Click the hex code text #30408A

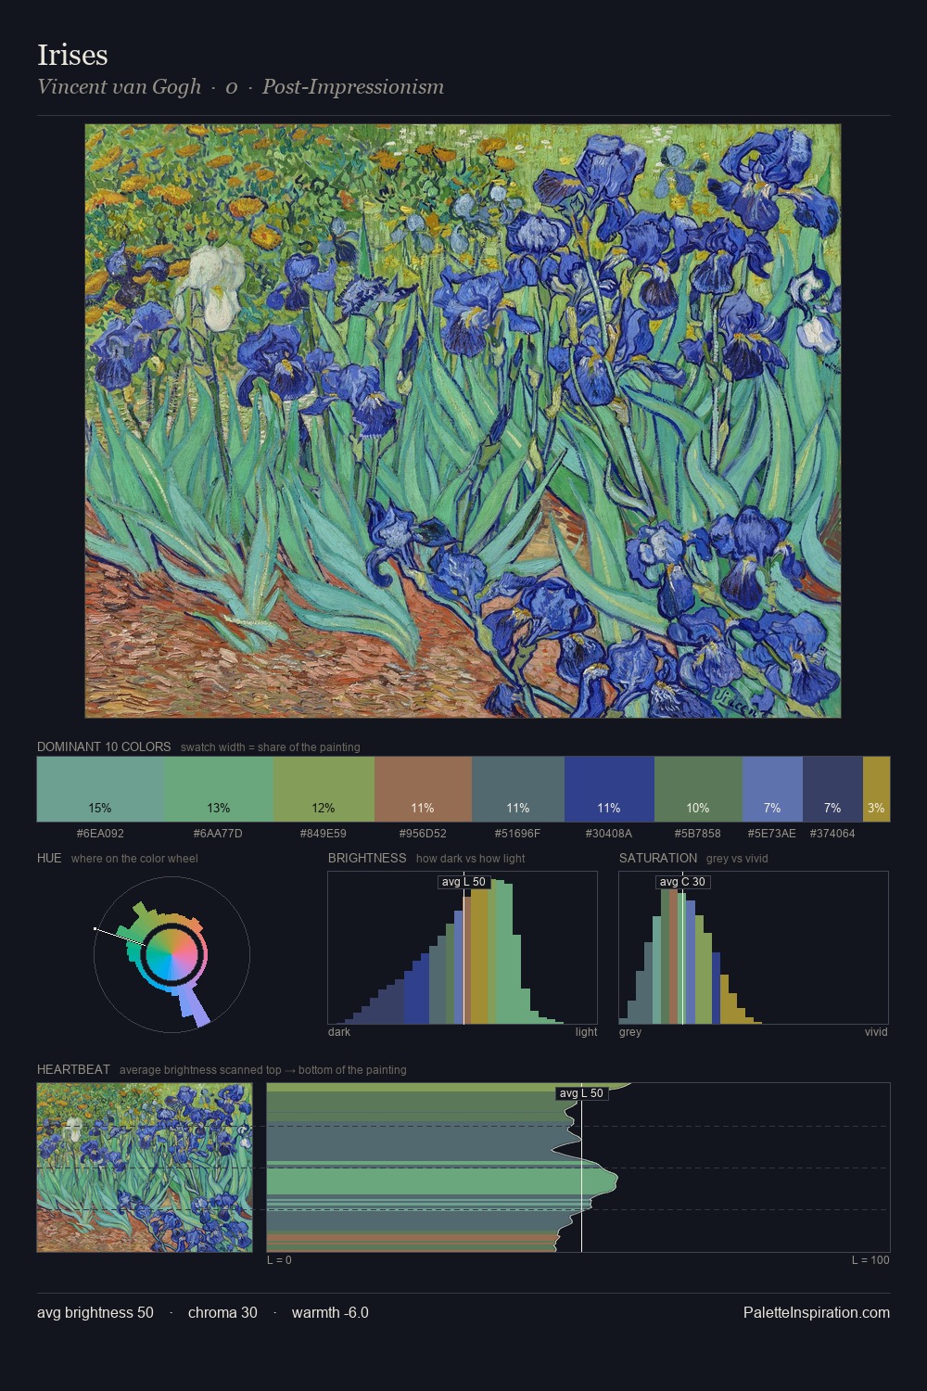pos(609,834)
